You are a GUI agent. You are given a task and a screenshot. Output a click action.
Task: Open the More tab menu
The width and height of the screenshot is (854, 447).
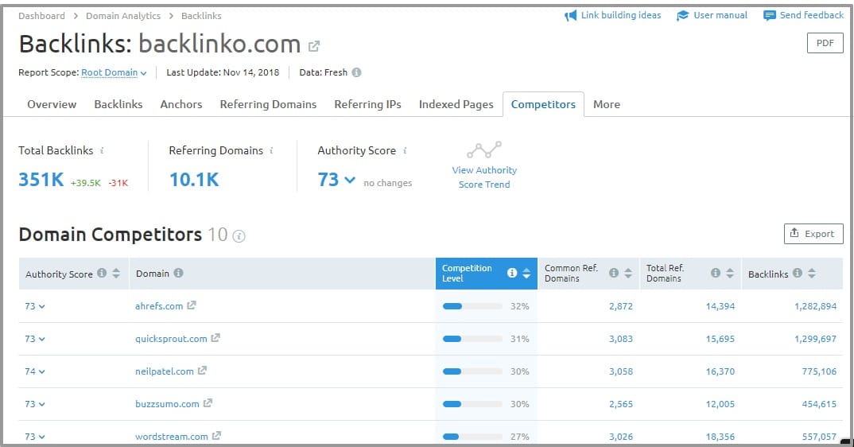606,104
